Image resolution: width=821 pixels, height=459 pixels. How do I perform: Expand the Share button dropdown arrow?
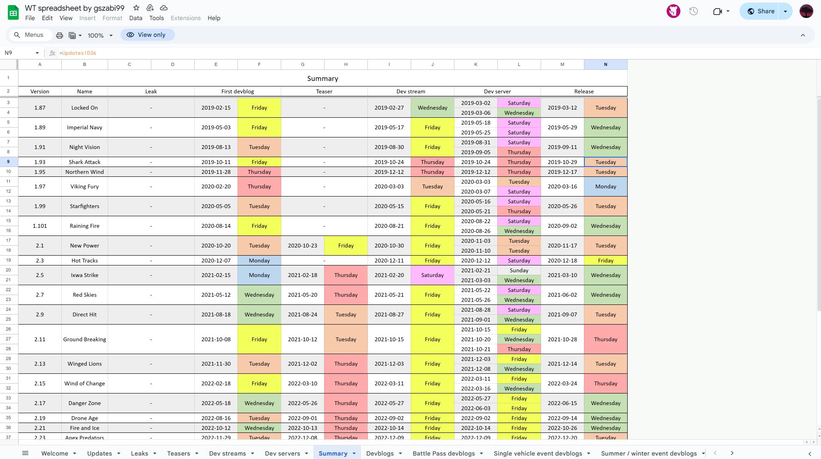tap(785, 12)
